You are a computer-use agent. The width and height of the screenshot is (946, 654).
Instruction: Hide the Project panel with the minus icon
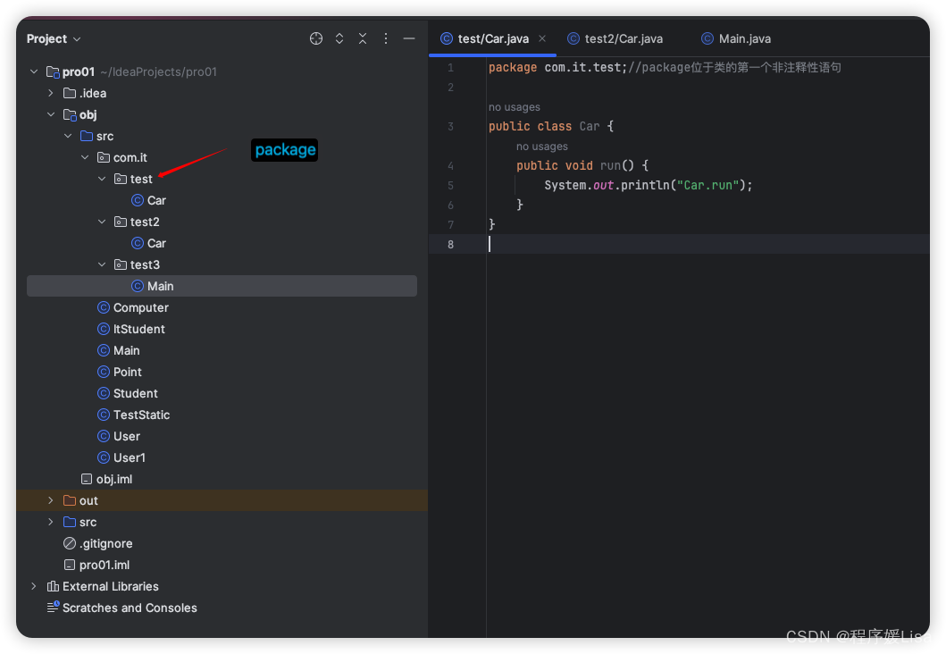(409, 38)
